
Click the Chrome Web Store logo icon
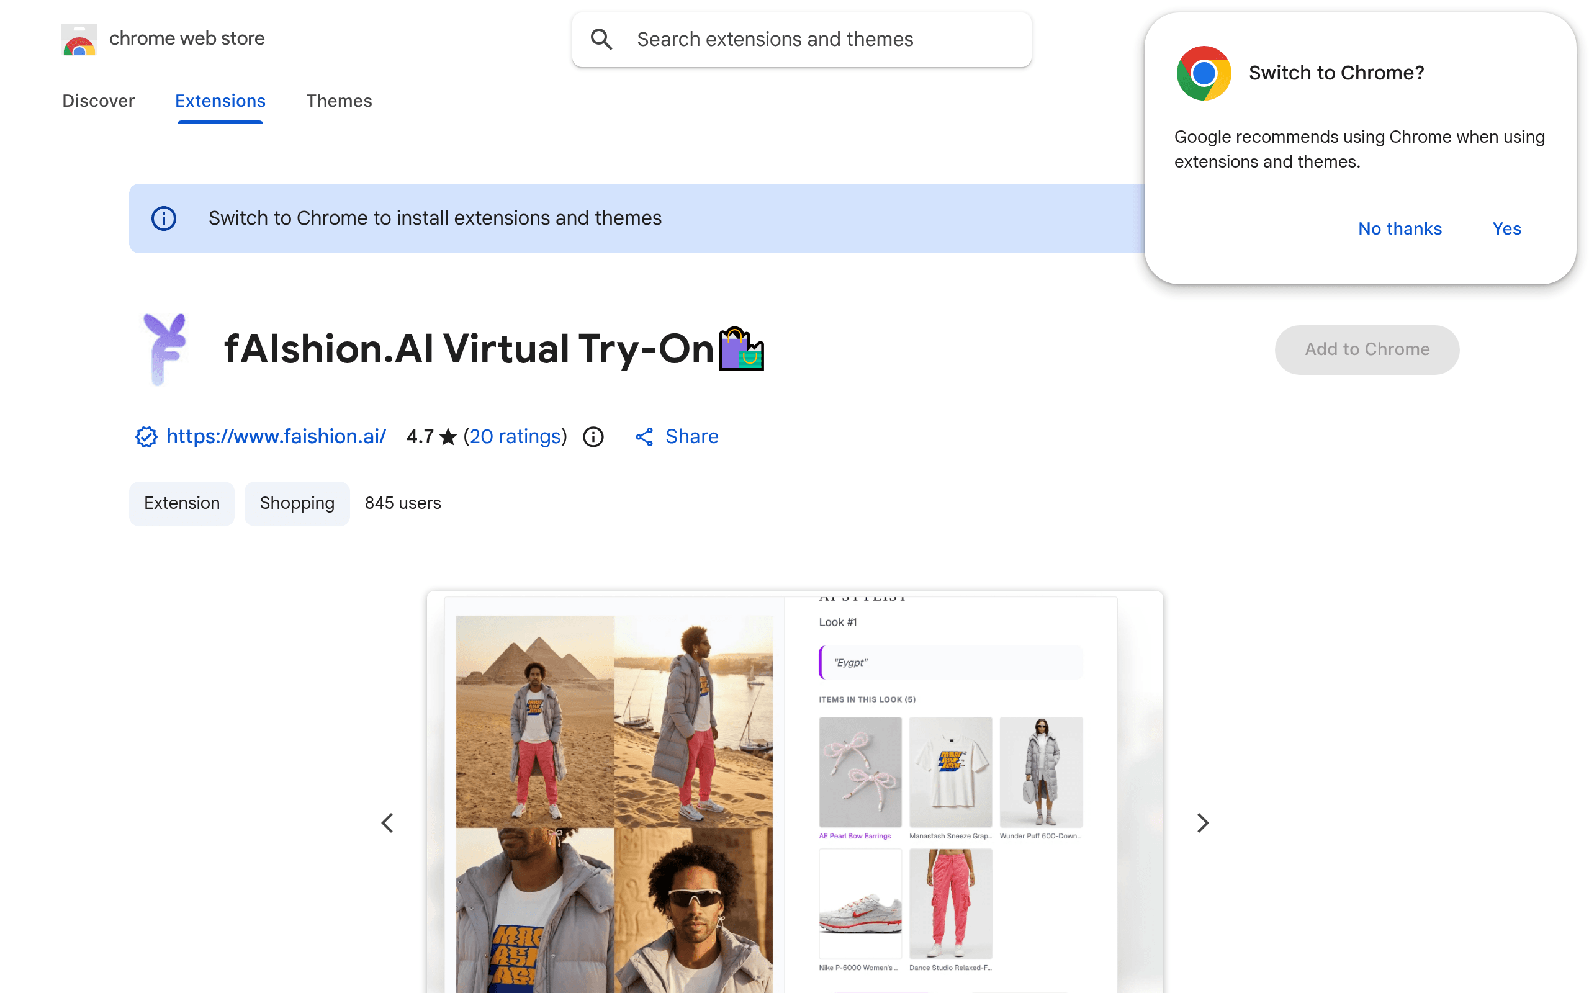click(79, 39)
